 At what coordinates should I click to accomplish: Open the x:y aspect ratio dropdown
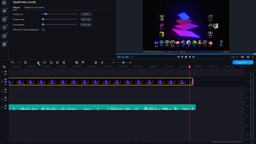click(234, 57)
